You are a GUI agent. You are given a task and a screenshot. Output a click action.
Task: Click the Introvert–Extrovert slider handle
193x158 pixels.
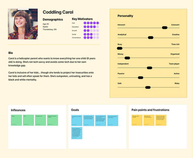pos(164,28)
